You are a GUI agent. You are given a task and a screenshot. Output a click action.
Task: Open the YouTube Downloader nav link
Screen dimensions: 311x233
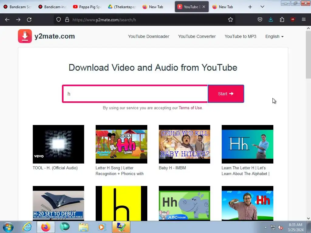coord(149,36)
